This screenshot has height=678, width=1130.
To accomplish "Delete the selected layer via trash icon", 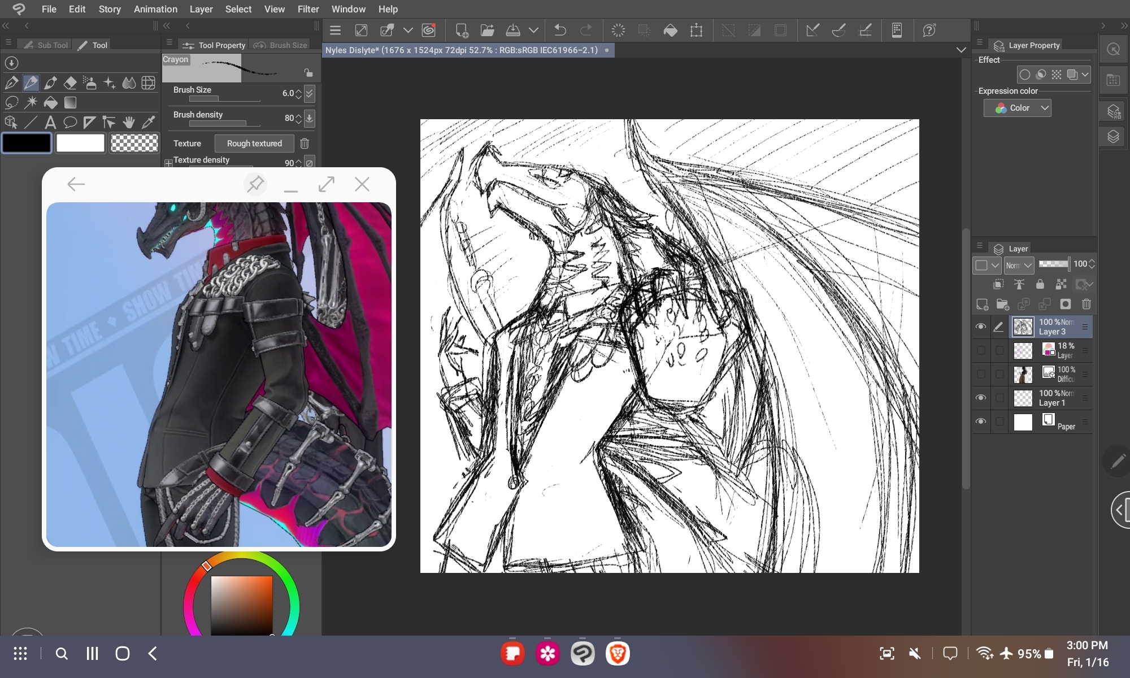I will 1086,305.
